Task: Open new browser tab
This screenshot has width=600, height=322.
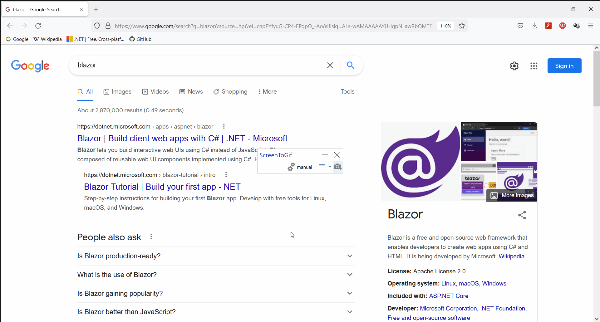Action: click(x=96, y=9)
